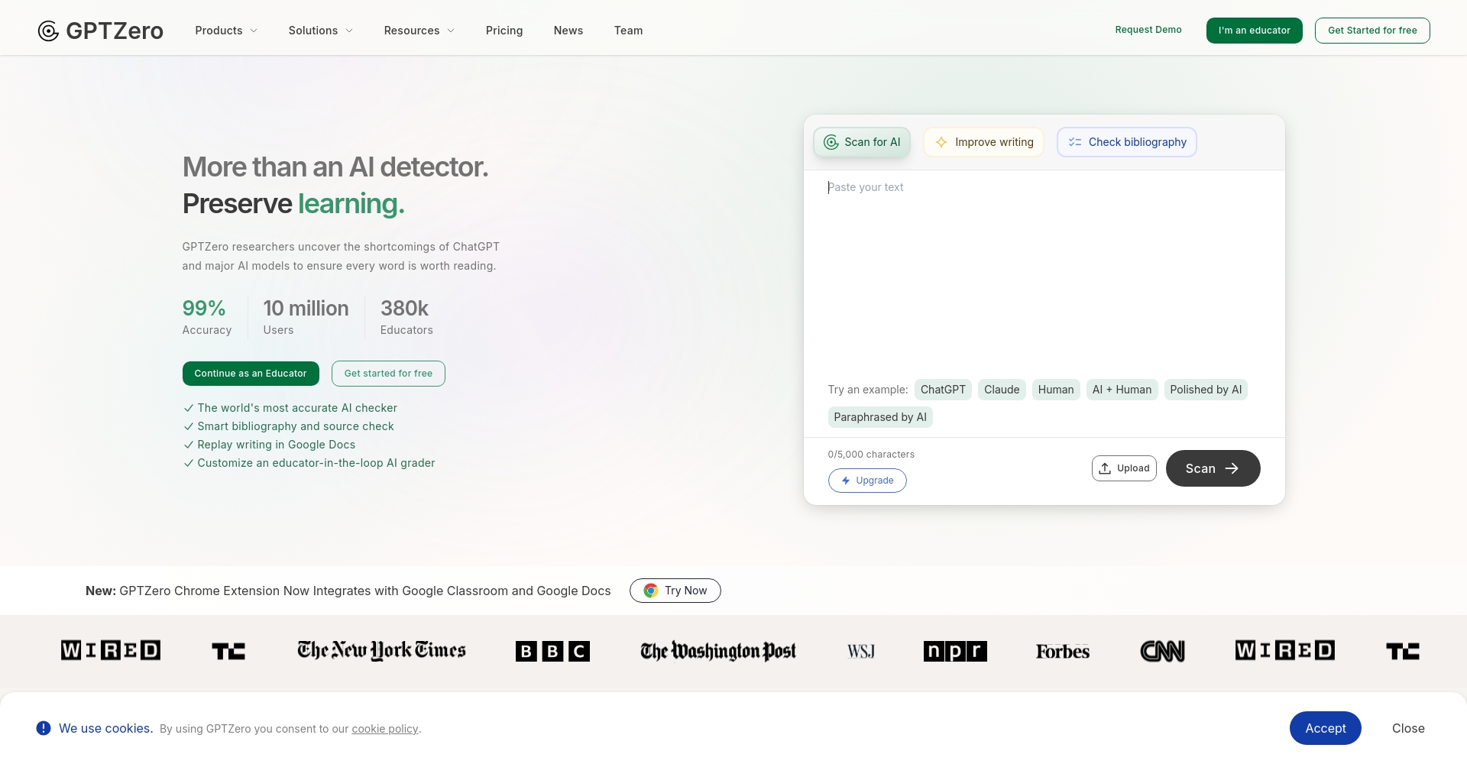This screenshot has width=1467, height=764.
Task: Click the Chrome icon in Try Now
Action: pos(651,591)
